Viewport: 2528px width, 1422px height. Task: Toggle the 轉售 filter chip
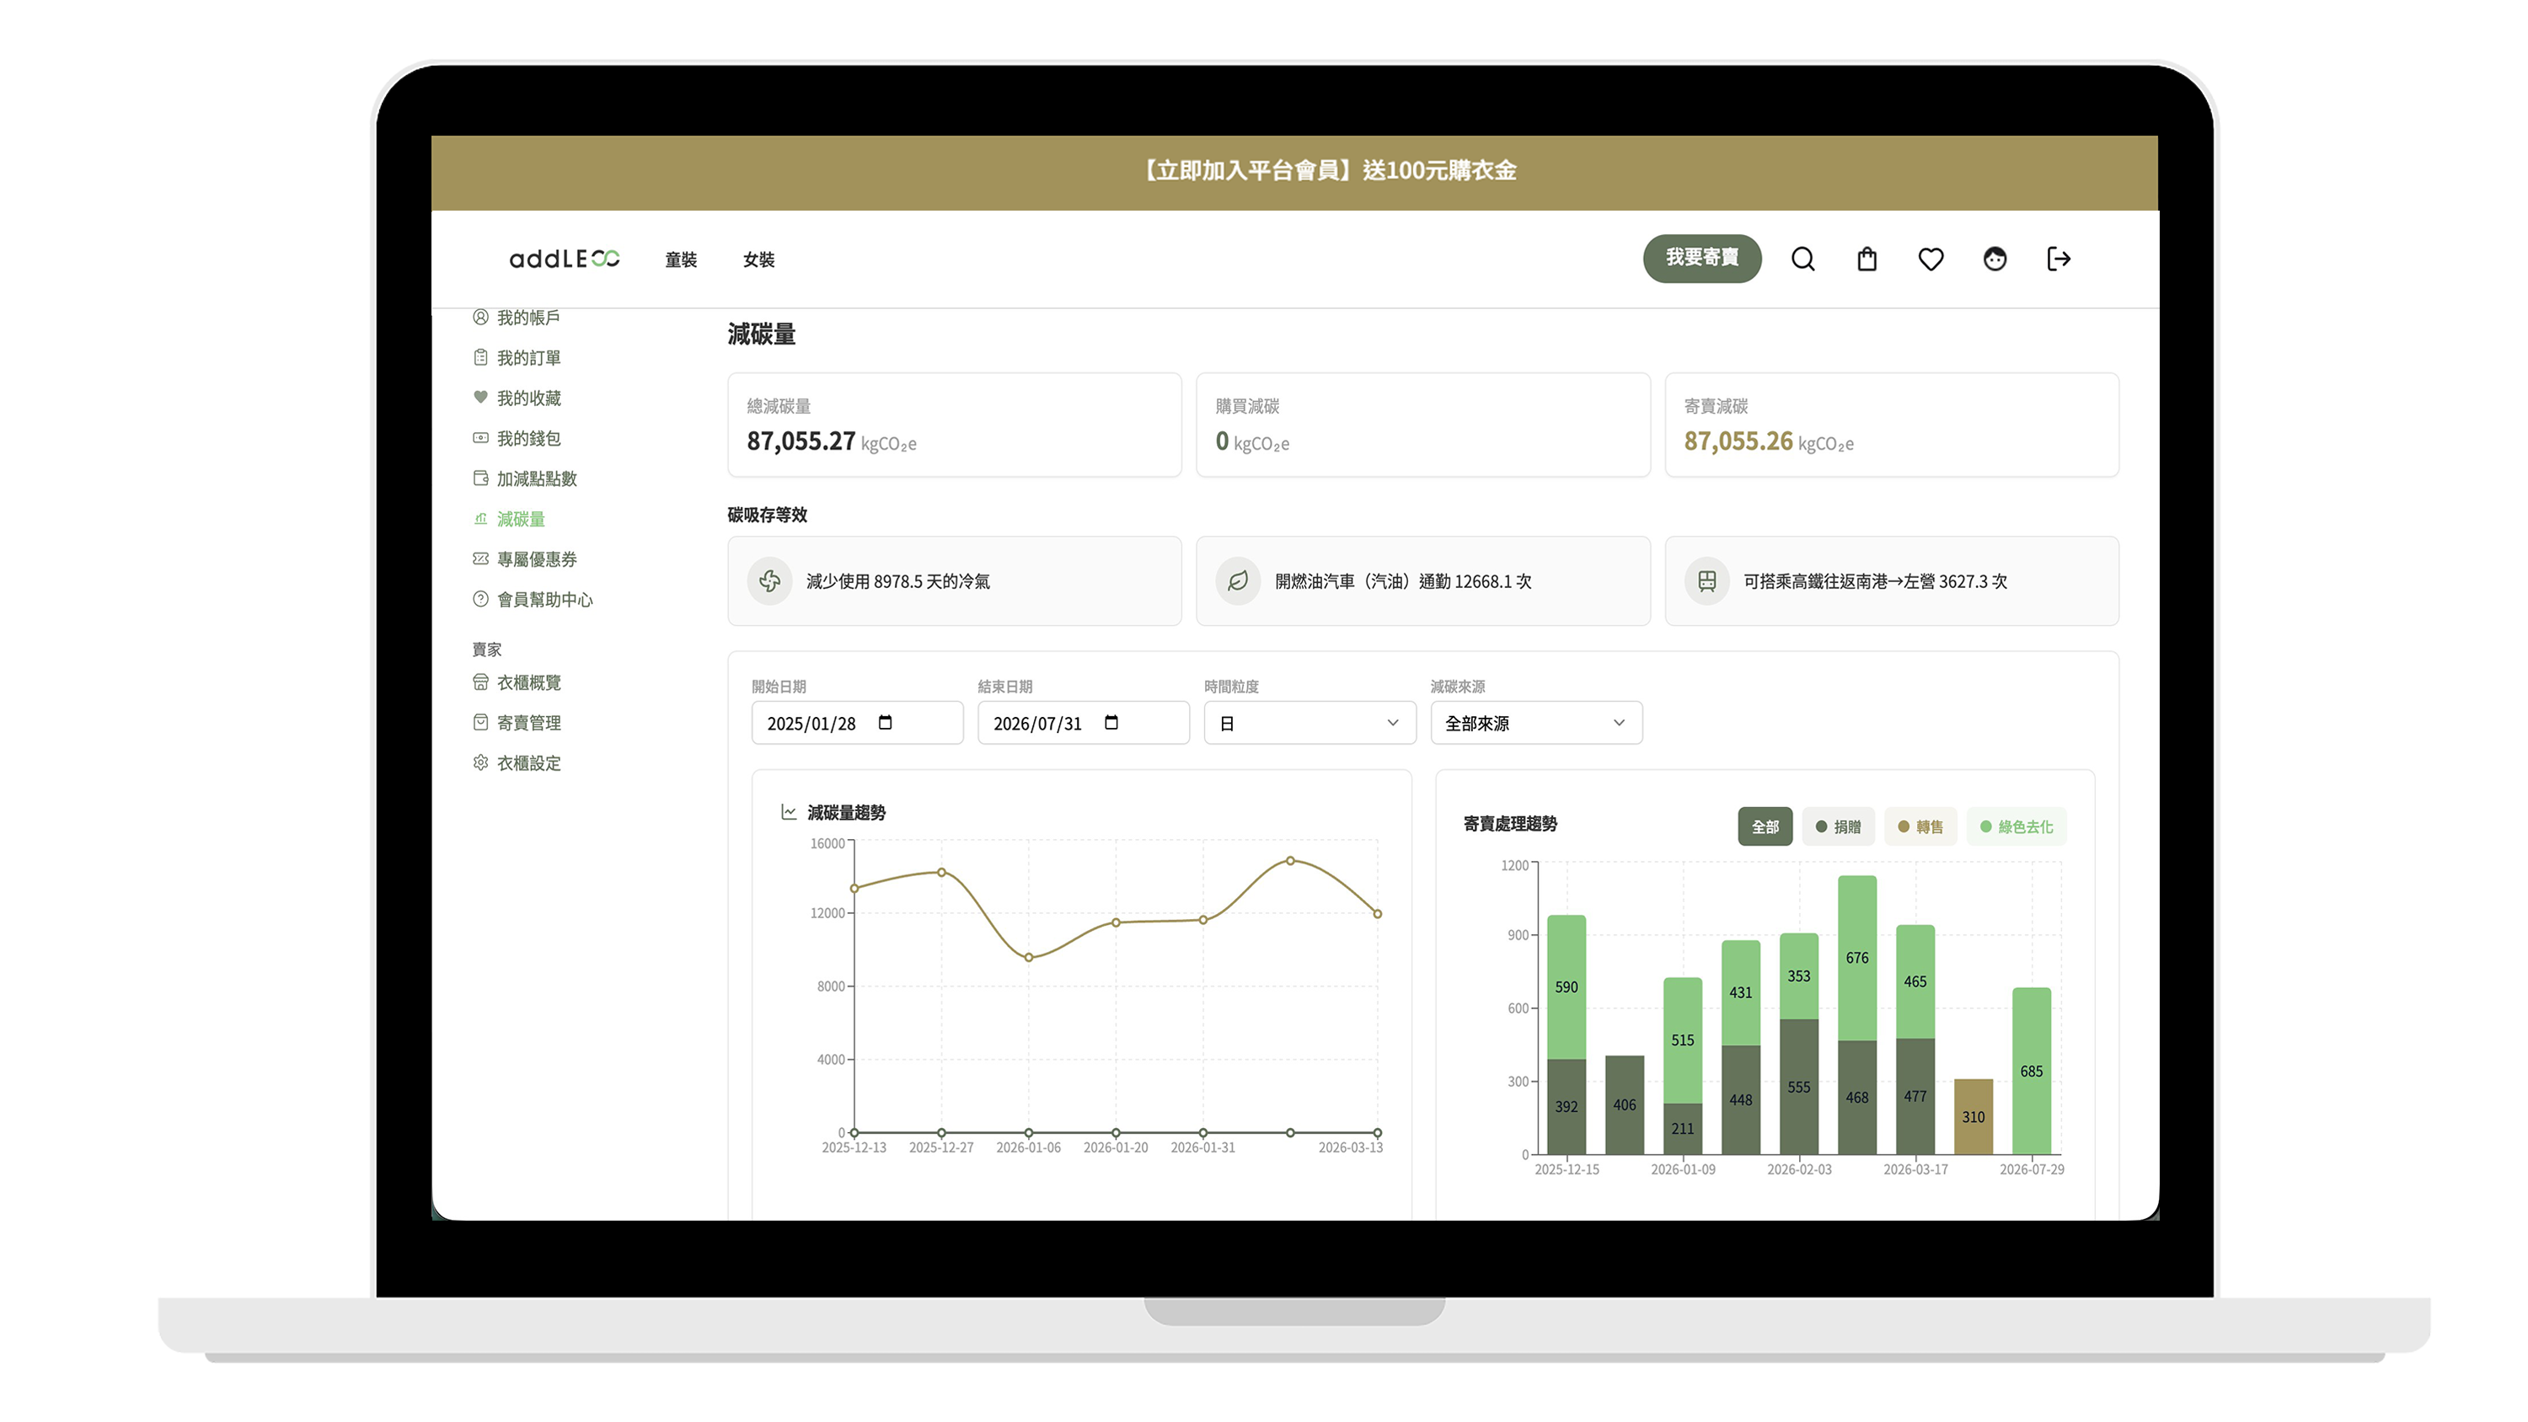pyautogui.click(x=1920, y=826)
